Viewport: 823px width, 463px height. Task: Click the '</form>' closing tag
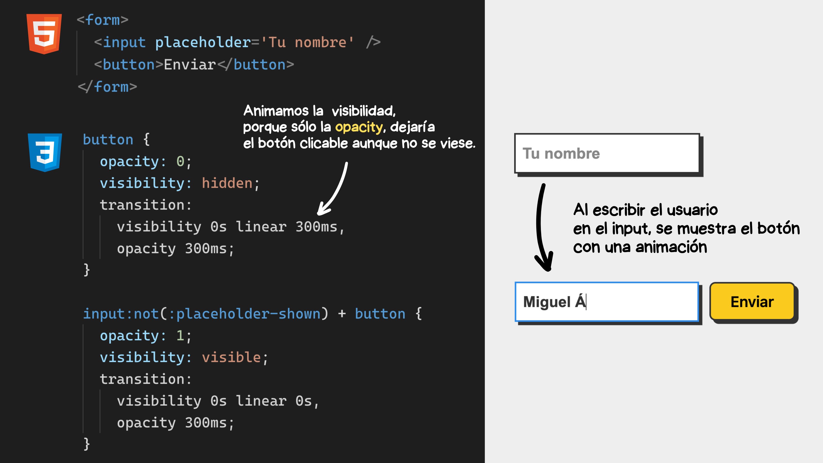pos(108,87)
